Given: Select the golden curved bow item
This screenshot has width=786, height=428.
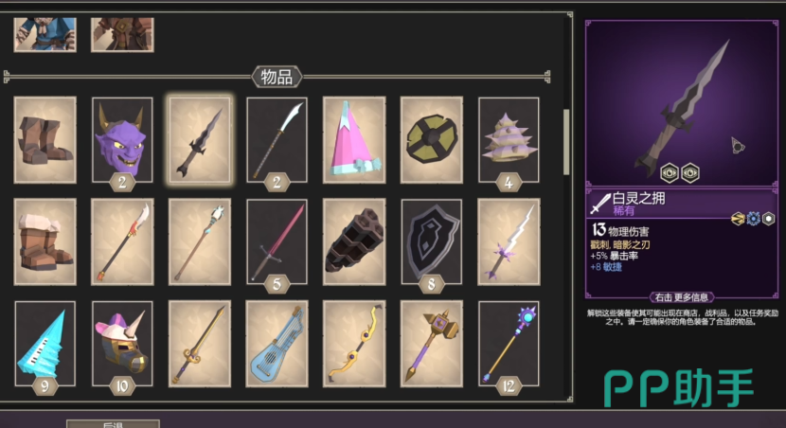Looking at the screenshot, I should (x=354, y=344).
